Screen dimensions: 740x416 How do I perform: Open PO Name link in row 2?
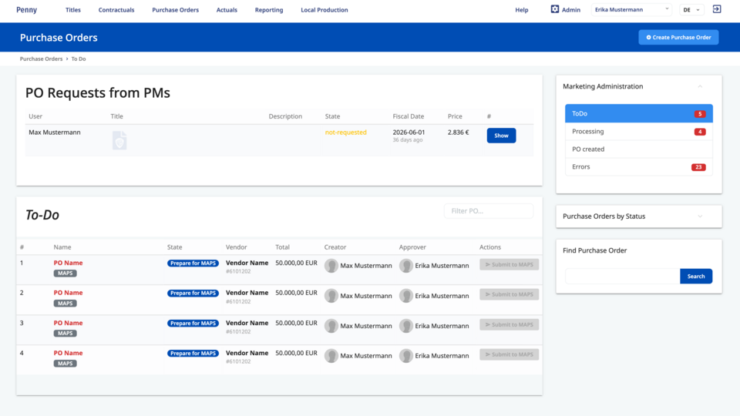[x=68, y=293]
